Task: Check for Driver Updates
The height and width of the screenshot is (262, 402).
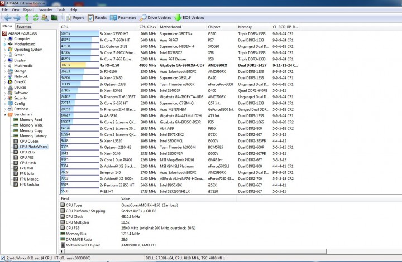Action: point(155,18)
